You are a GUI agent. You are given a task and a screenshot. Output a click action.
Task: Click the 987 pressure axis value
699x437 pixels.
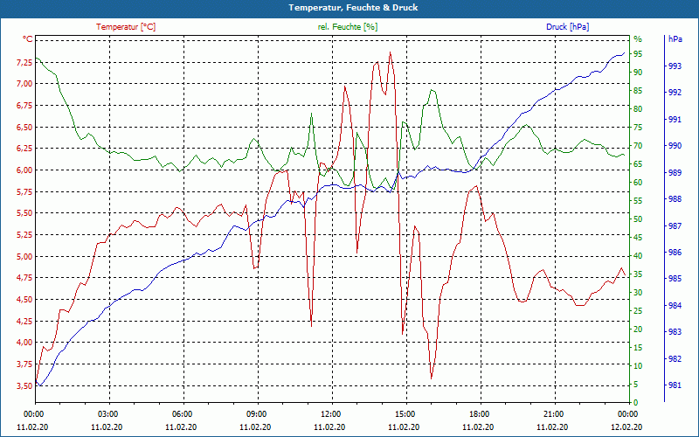tap(675, 225)
